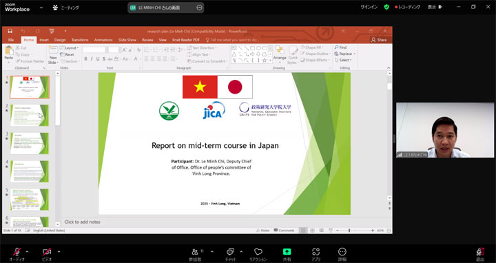Image resolution: width=496 pixels, height=263 pixels.
Task: Open the screen-share options ellipsis for LE MINH CHI
Action: pos(199,8)
